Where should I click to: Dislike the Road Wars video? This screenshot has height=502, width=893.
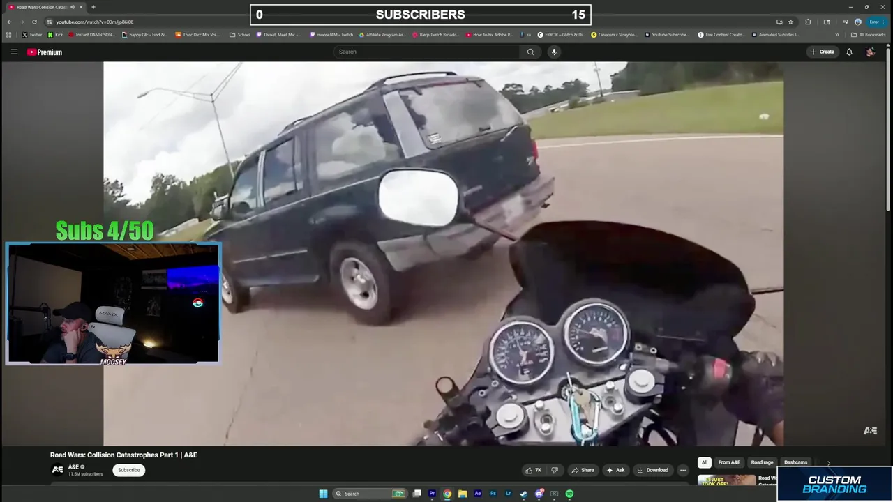click(555, 470)
